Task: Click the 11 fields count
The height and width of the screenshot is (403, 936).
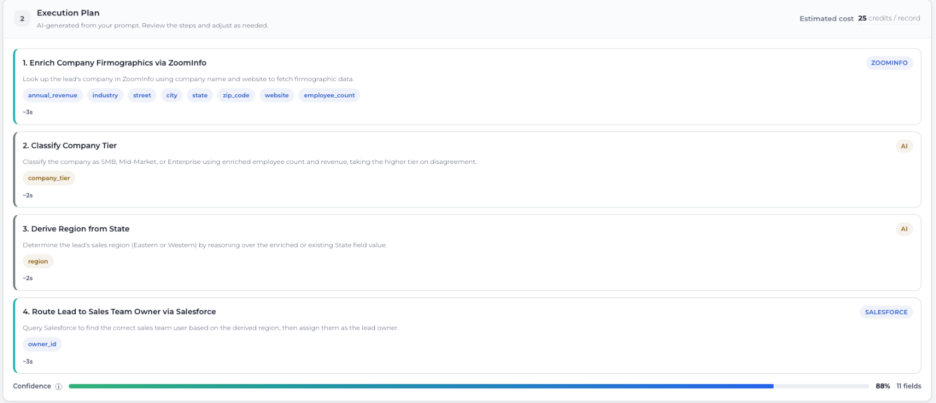Action: pos(909,386)
